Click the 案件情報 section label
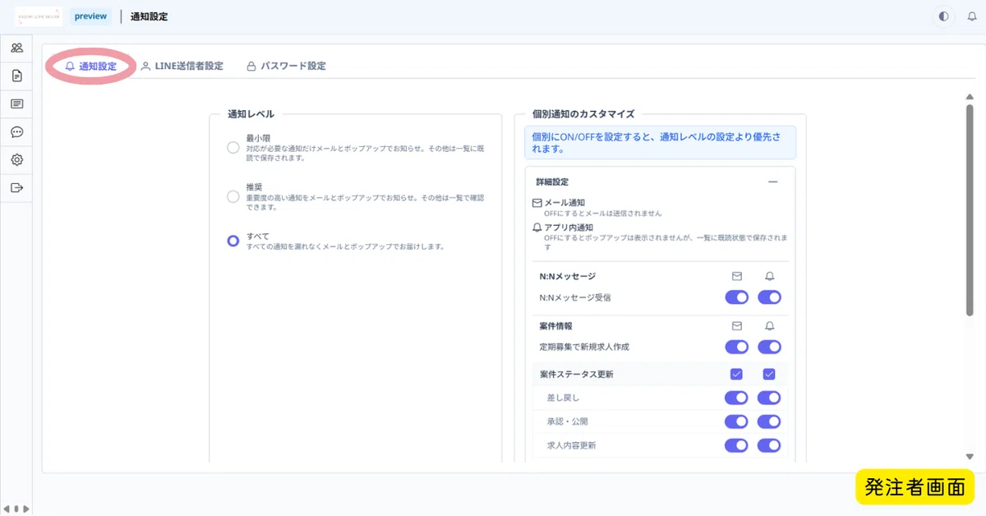Viewport: 986px width, 516px height. point(556,325)
